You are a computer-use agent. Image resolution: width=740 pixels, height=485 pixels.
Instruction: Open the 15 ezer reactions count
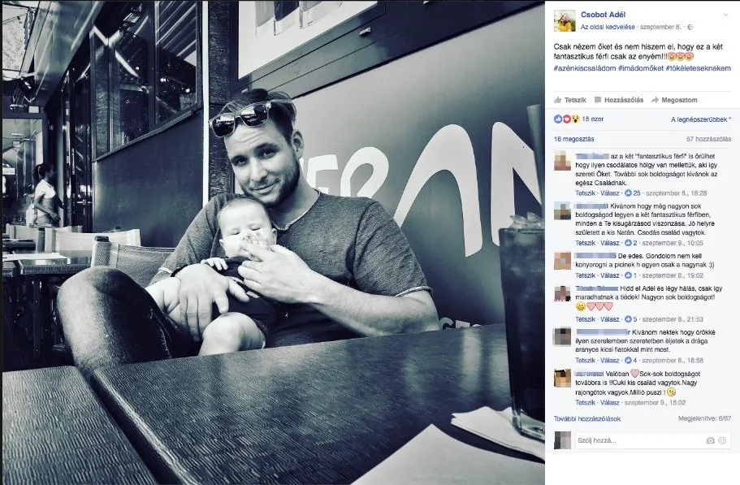tap(593, 119)
